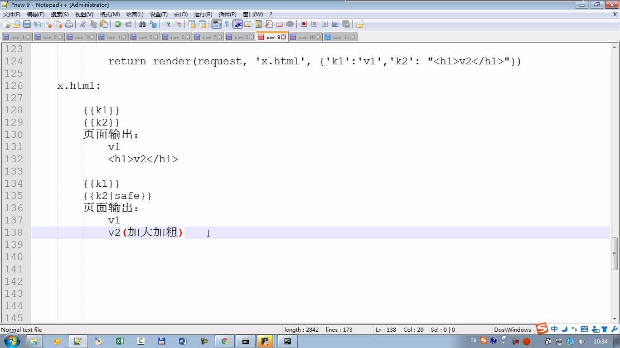This screenshot has width=620, height=348.
Task: Toggle Word Wrap toolbar button
Action: pos(217,24)
